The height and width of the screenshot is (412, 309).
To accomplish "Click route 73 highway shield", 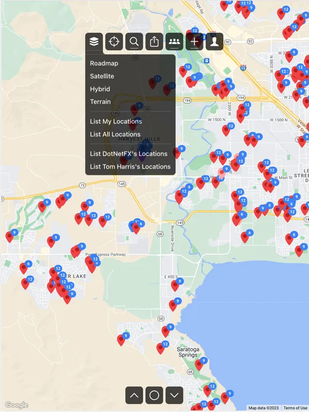I will coord(83,185).
